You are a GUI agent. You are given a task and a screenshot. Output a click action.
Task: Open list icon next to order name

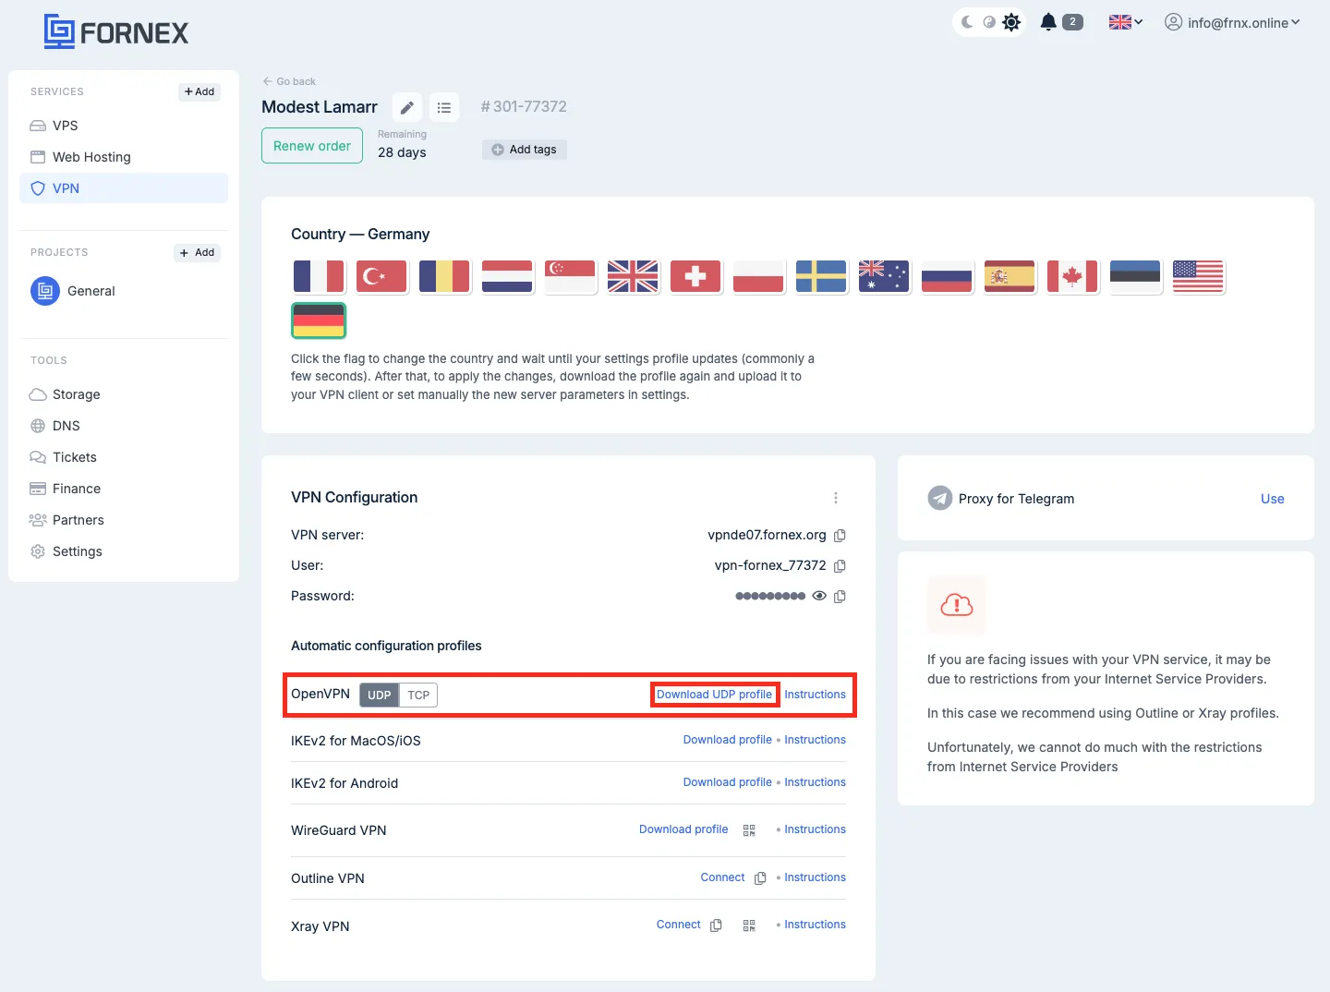click(x=444, y=107)
